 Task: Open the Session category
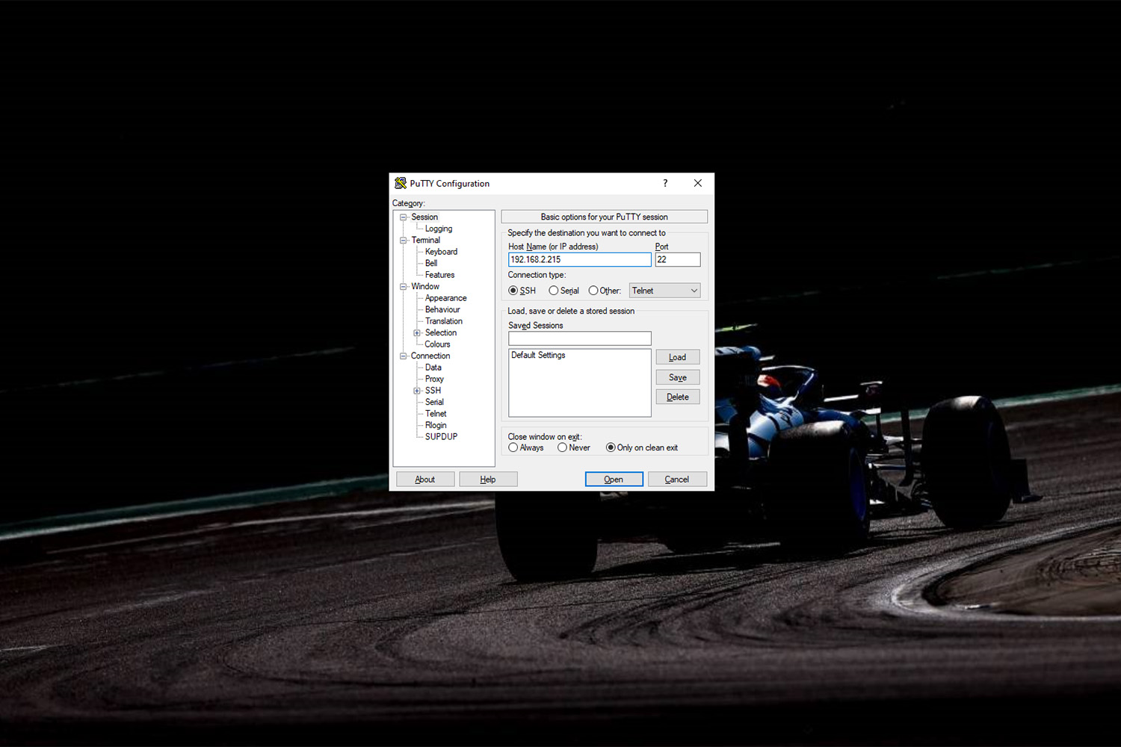[424, 217]
